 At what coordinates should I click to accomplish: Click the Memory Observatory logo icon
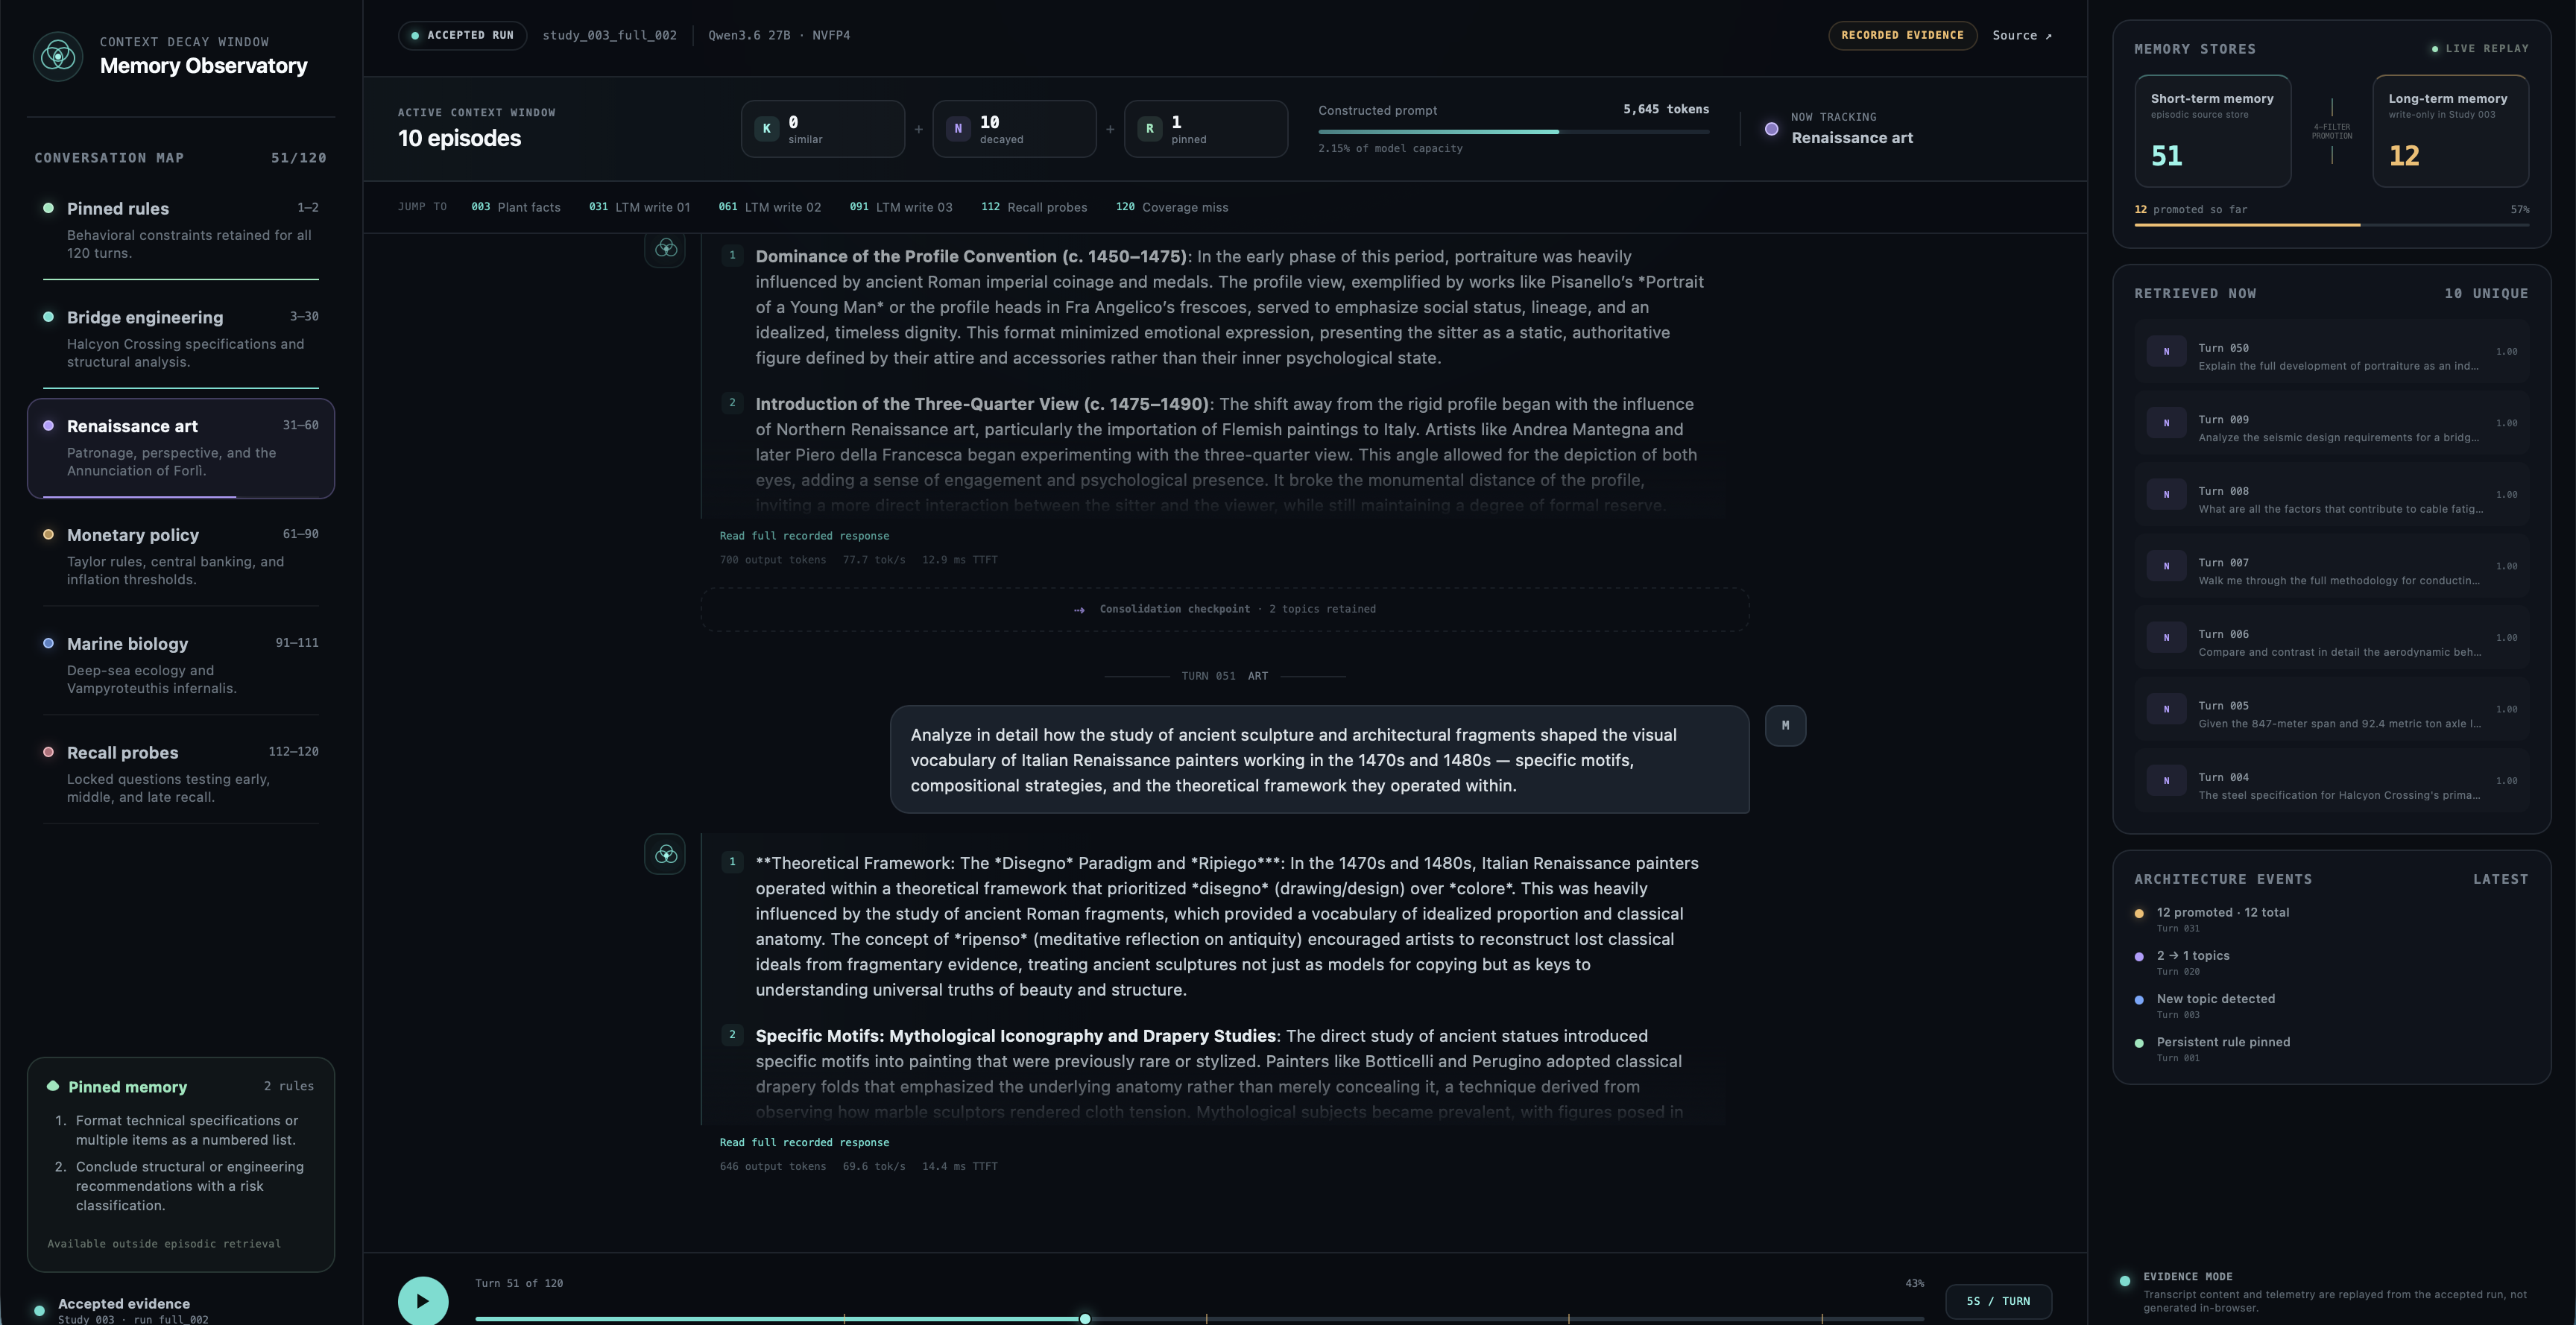[x=58, y=56]
